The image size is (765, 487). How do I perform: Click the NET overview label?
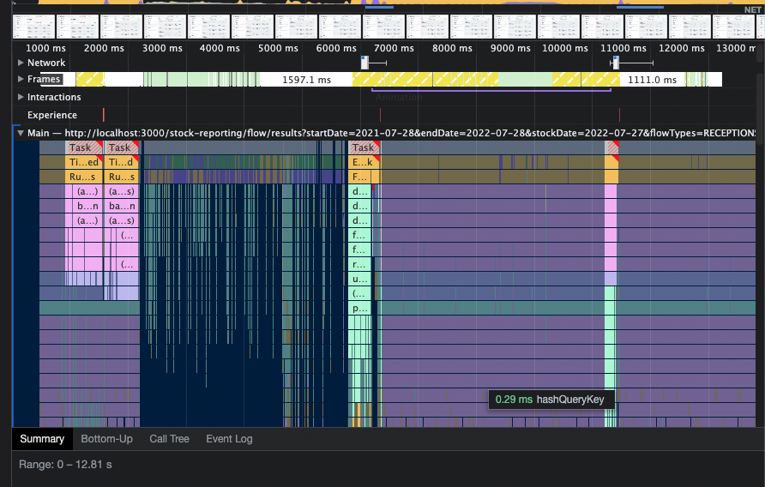click(753, 9)
